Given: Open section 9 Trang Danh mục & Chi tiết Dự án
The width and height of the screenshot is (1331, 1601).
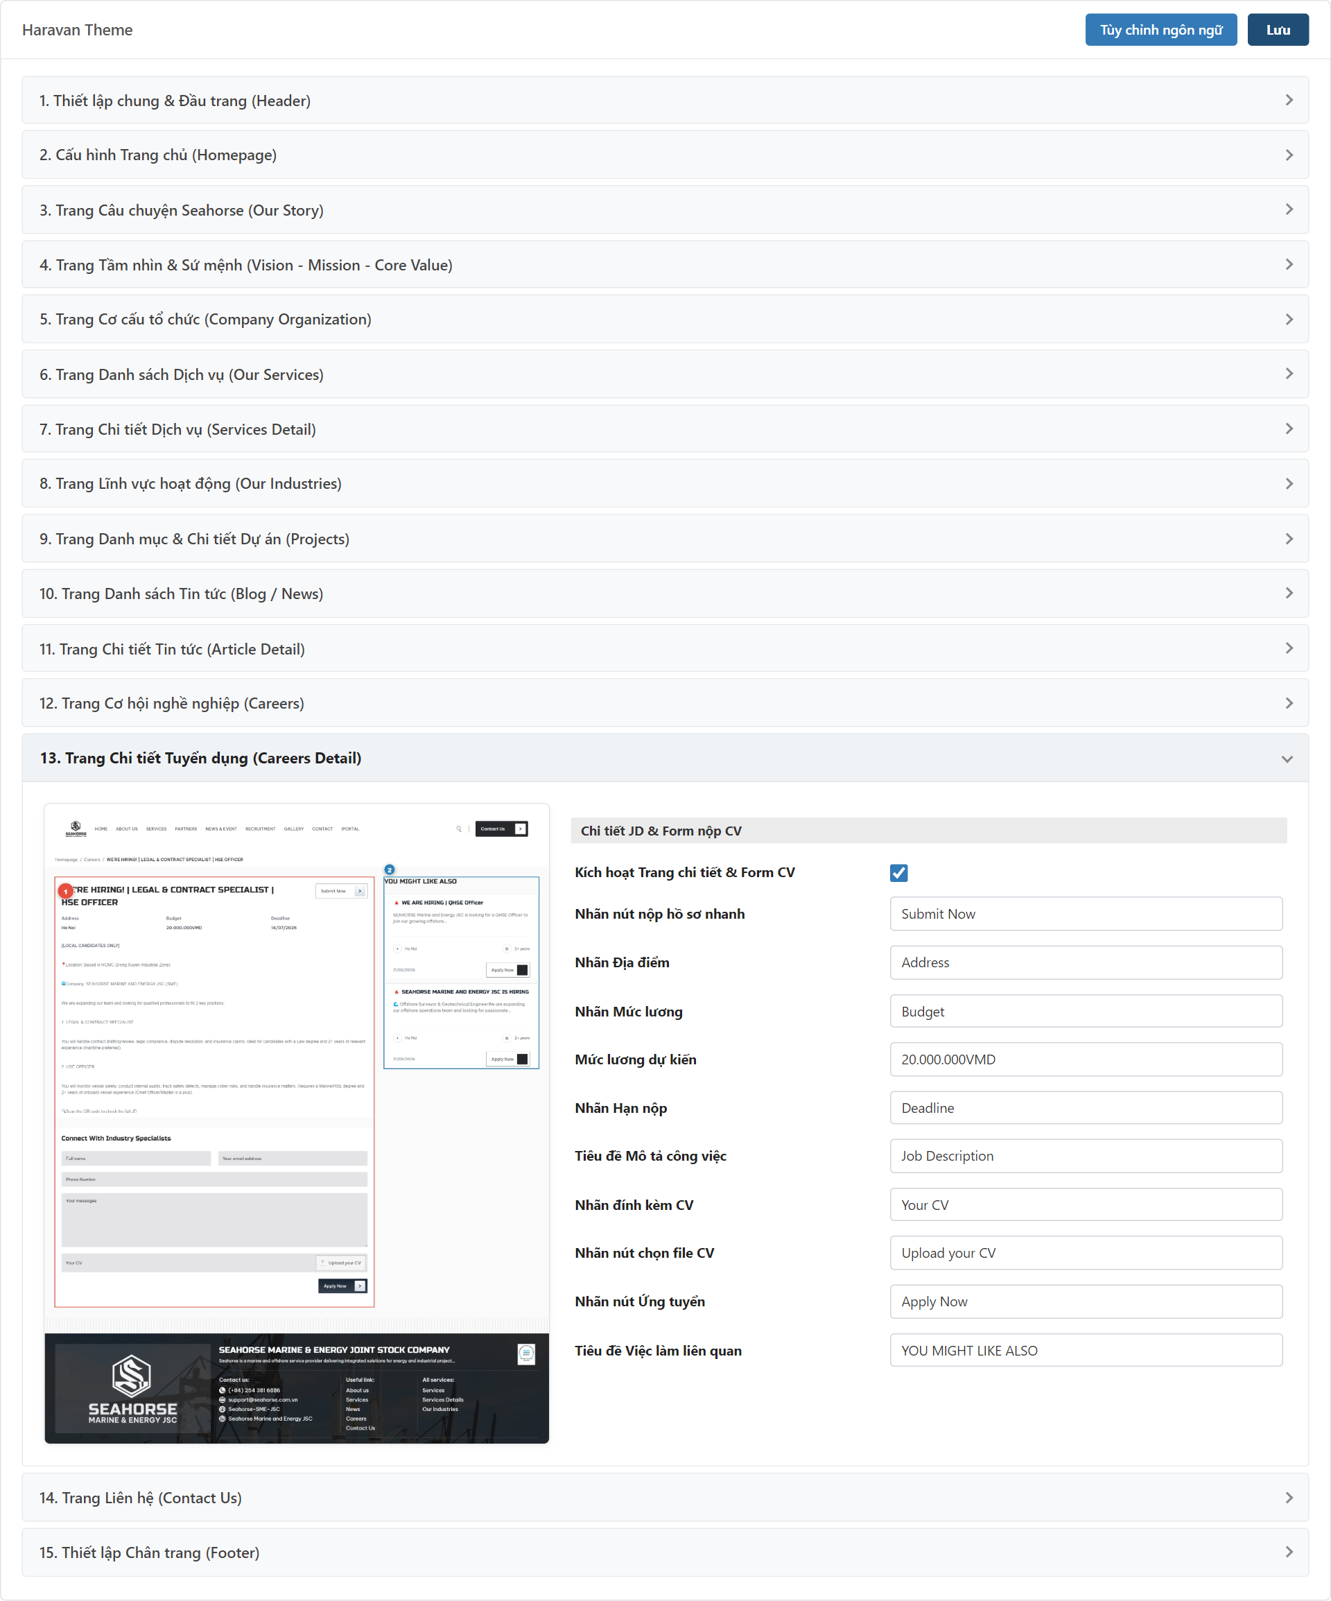Looking at the screenshot, I should pos(665,539).
